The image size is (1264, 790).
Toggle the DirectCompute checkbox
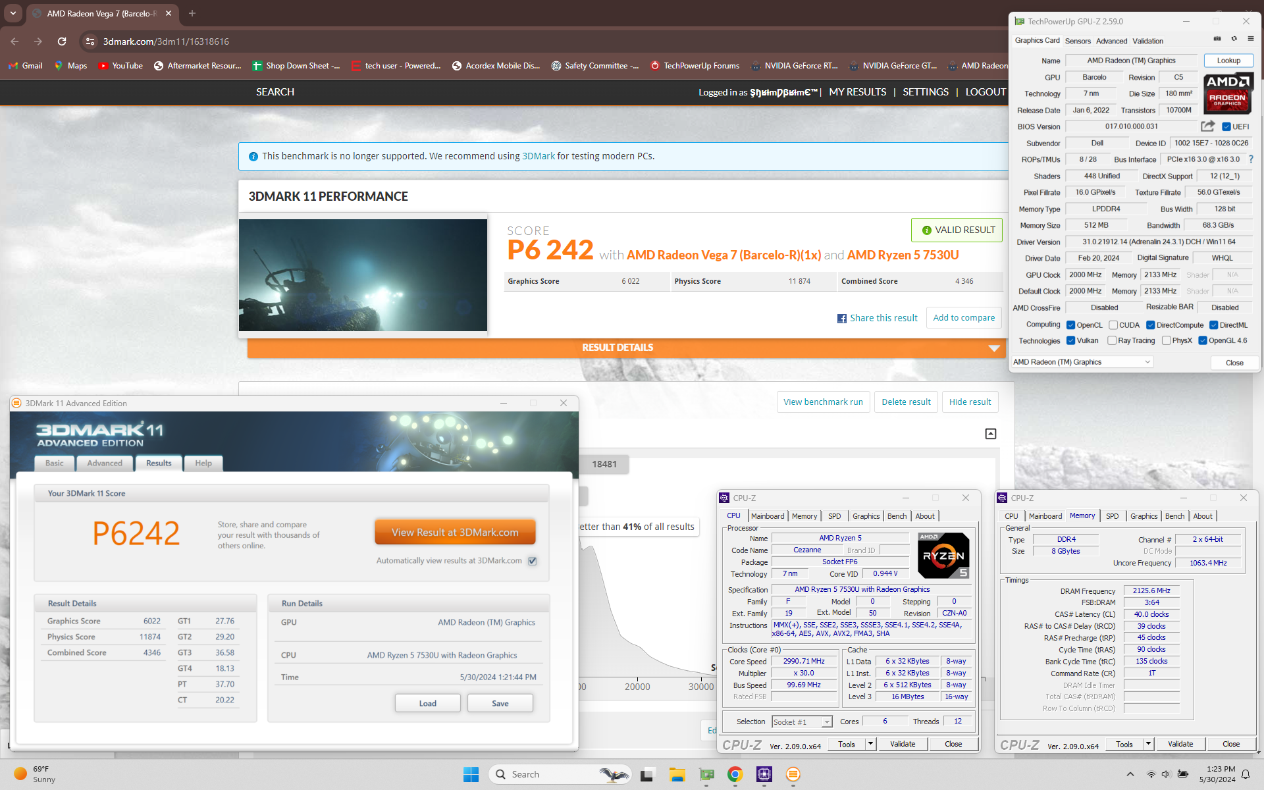pos(1151,325)
